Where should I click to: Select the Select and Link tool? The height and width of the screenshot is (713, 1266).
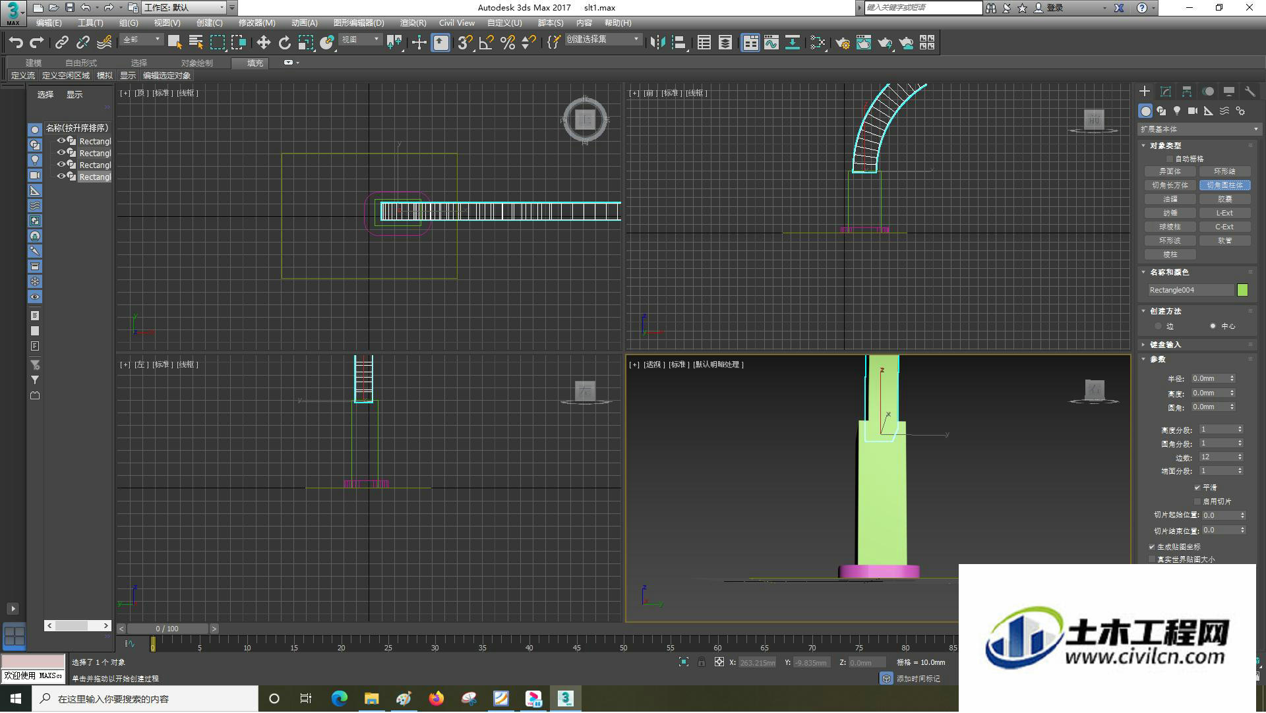[61, 43]
